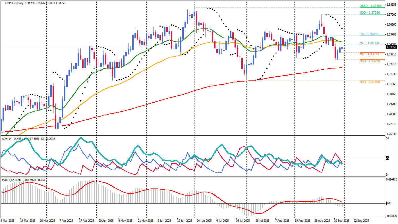Click the ADX scale value 3
Viewport: 398px width, 224px height.
click(x=387, y=175)
